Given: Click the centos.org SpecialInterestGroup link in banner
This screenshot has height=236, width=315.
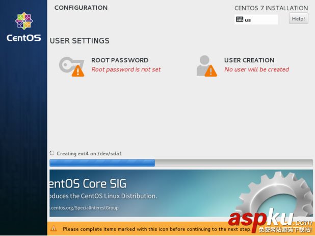Looking at the screenshot, I should (x=85, y=207).
